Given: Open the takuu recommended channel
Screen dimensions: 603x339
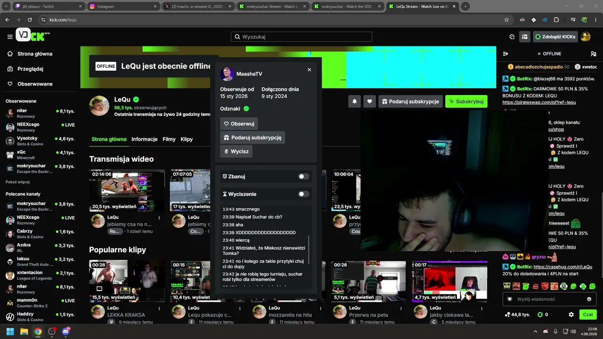Looking at the screenshot, I should pos(40,261).
